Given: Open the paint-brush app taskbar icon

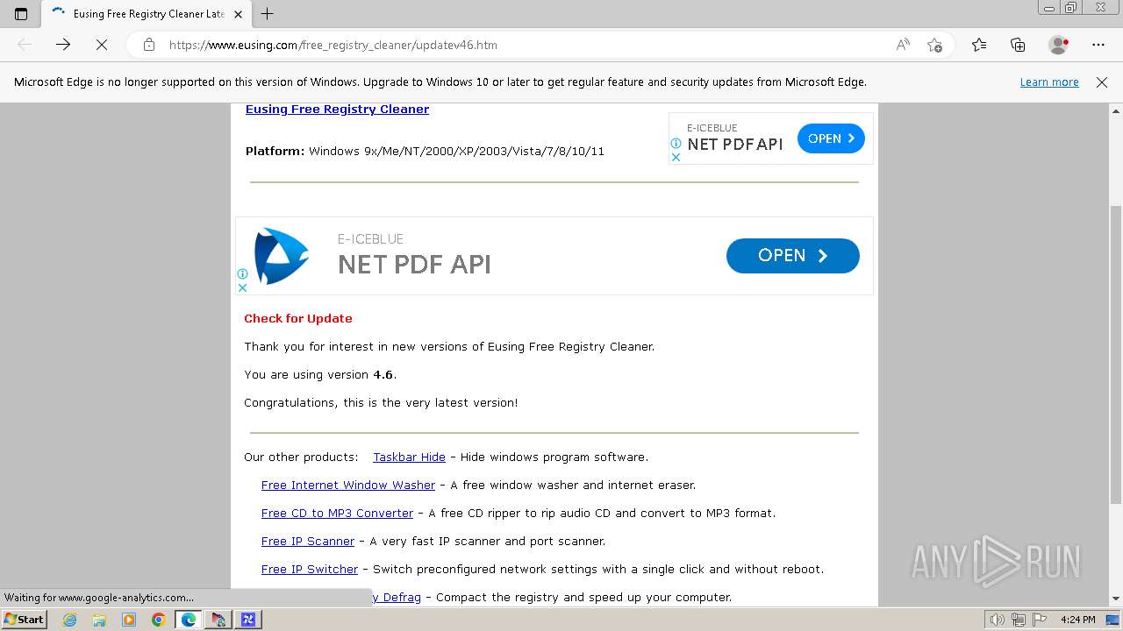Looking at the screenshot, I should [218, 620].
